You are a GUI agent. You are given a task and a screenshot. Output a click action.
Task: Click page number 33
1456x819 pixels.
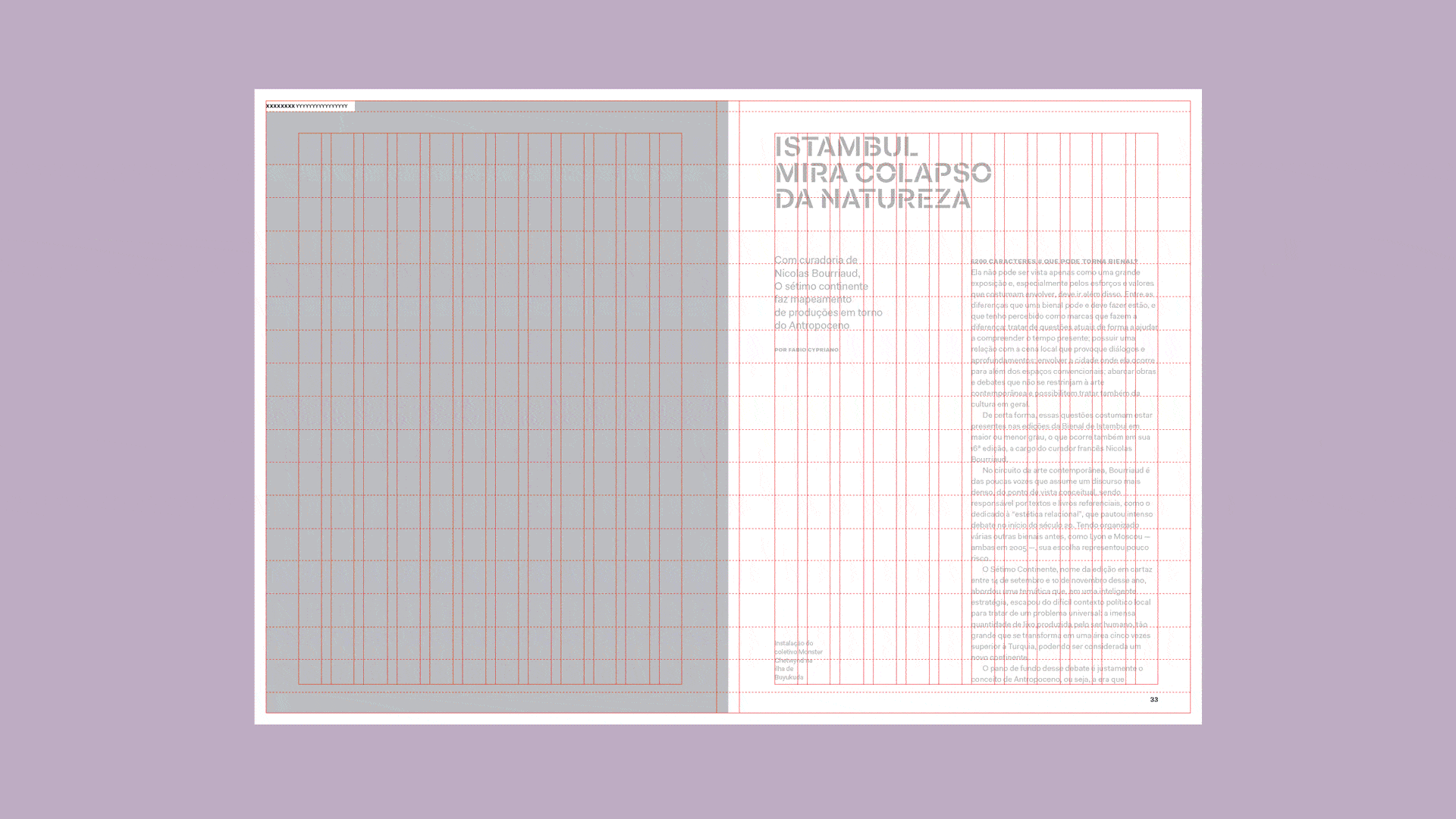tap(1153, 699)
